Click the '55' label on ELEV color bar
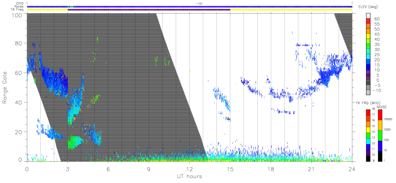Screen dimensions: 396x183 (377, 24)
